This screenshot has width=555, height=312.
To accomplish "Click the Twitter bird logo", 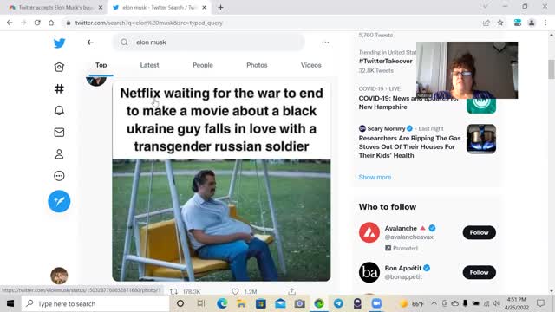I will point(59,43).
